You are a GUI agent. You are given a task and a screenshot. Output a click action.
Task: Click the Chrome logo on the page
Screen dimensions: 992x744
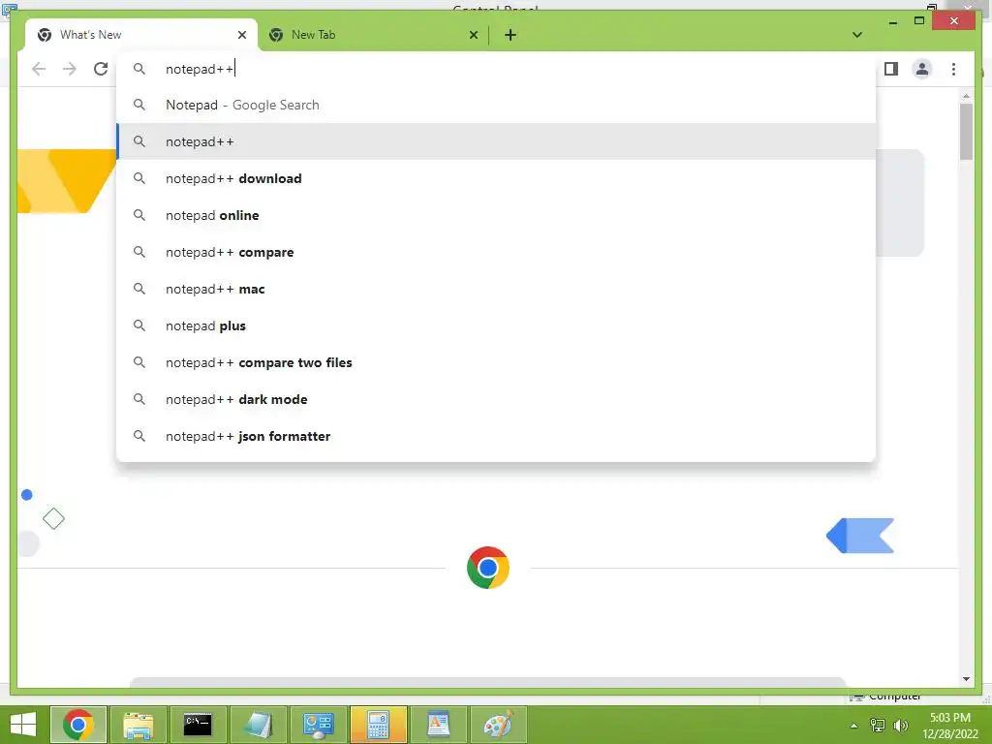(488, 568)
